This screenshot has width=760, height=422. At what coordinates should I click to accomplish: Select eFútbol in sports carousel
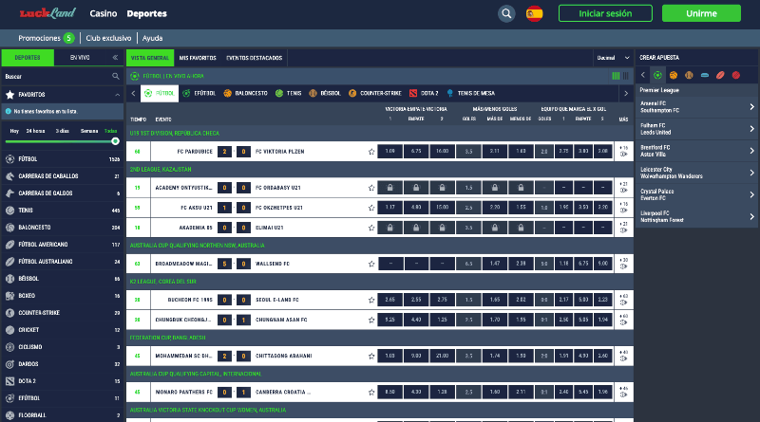pyautogui.click(x=199, y=93)
